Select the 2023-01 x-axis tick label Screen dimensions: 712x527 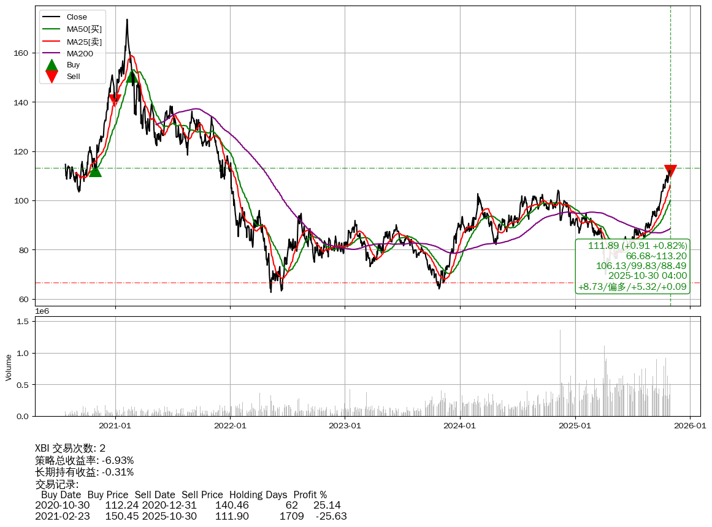[345, 426]
